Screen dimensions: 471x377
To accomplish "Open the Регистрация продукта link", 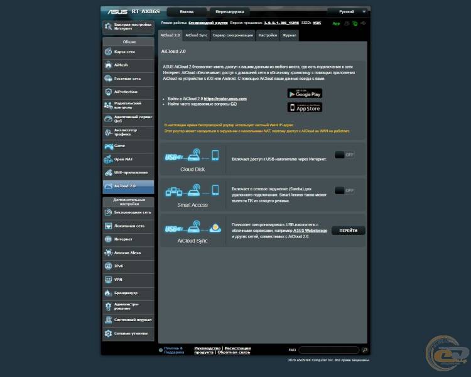I will point(222,350).
